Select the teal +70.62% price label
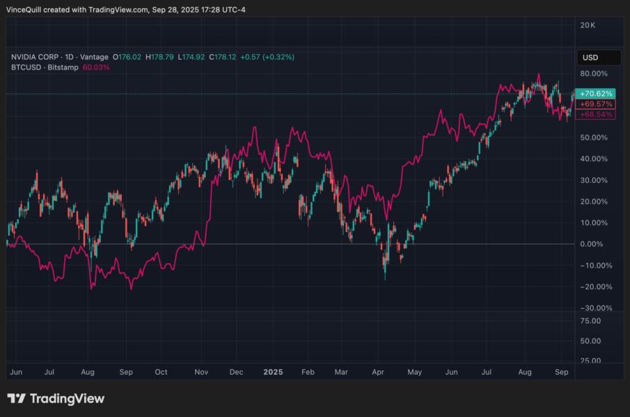630x417 pixels. click(595, 92)
